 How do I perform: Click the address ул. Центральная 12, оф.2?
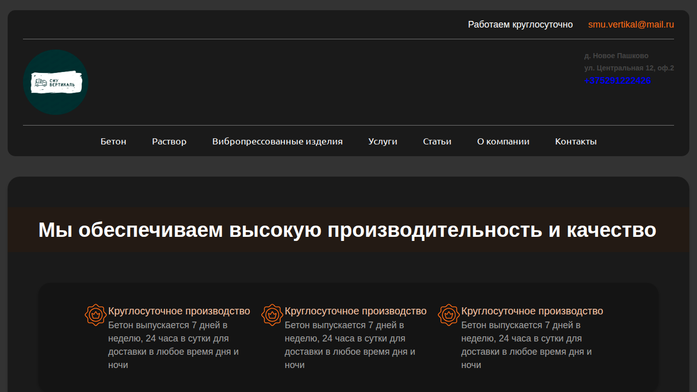pos(629,68)
